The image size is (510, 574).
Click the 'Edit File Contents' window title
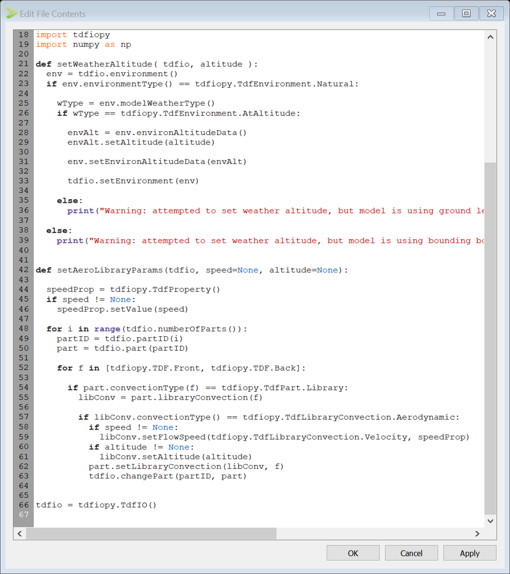pyautogui.click(x=53, y=14)
